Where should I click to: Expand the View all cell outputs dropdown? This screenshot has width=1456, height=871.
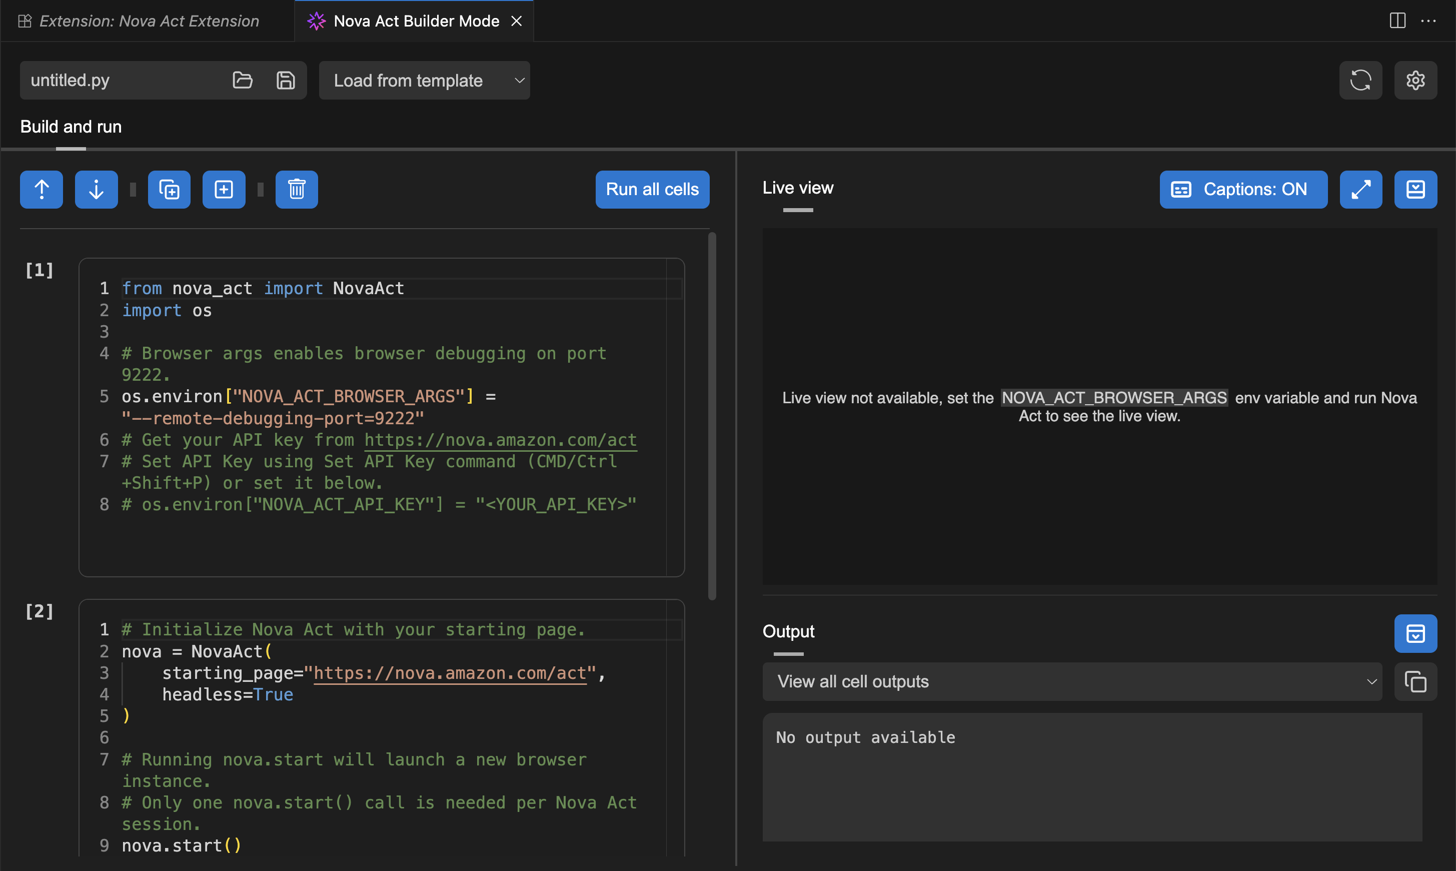pos(1071,681)
